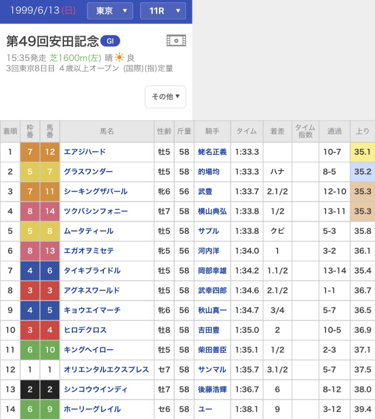
Task: Click jockey 蛯名正義 link
Action: [x=212, y=152]
